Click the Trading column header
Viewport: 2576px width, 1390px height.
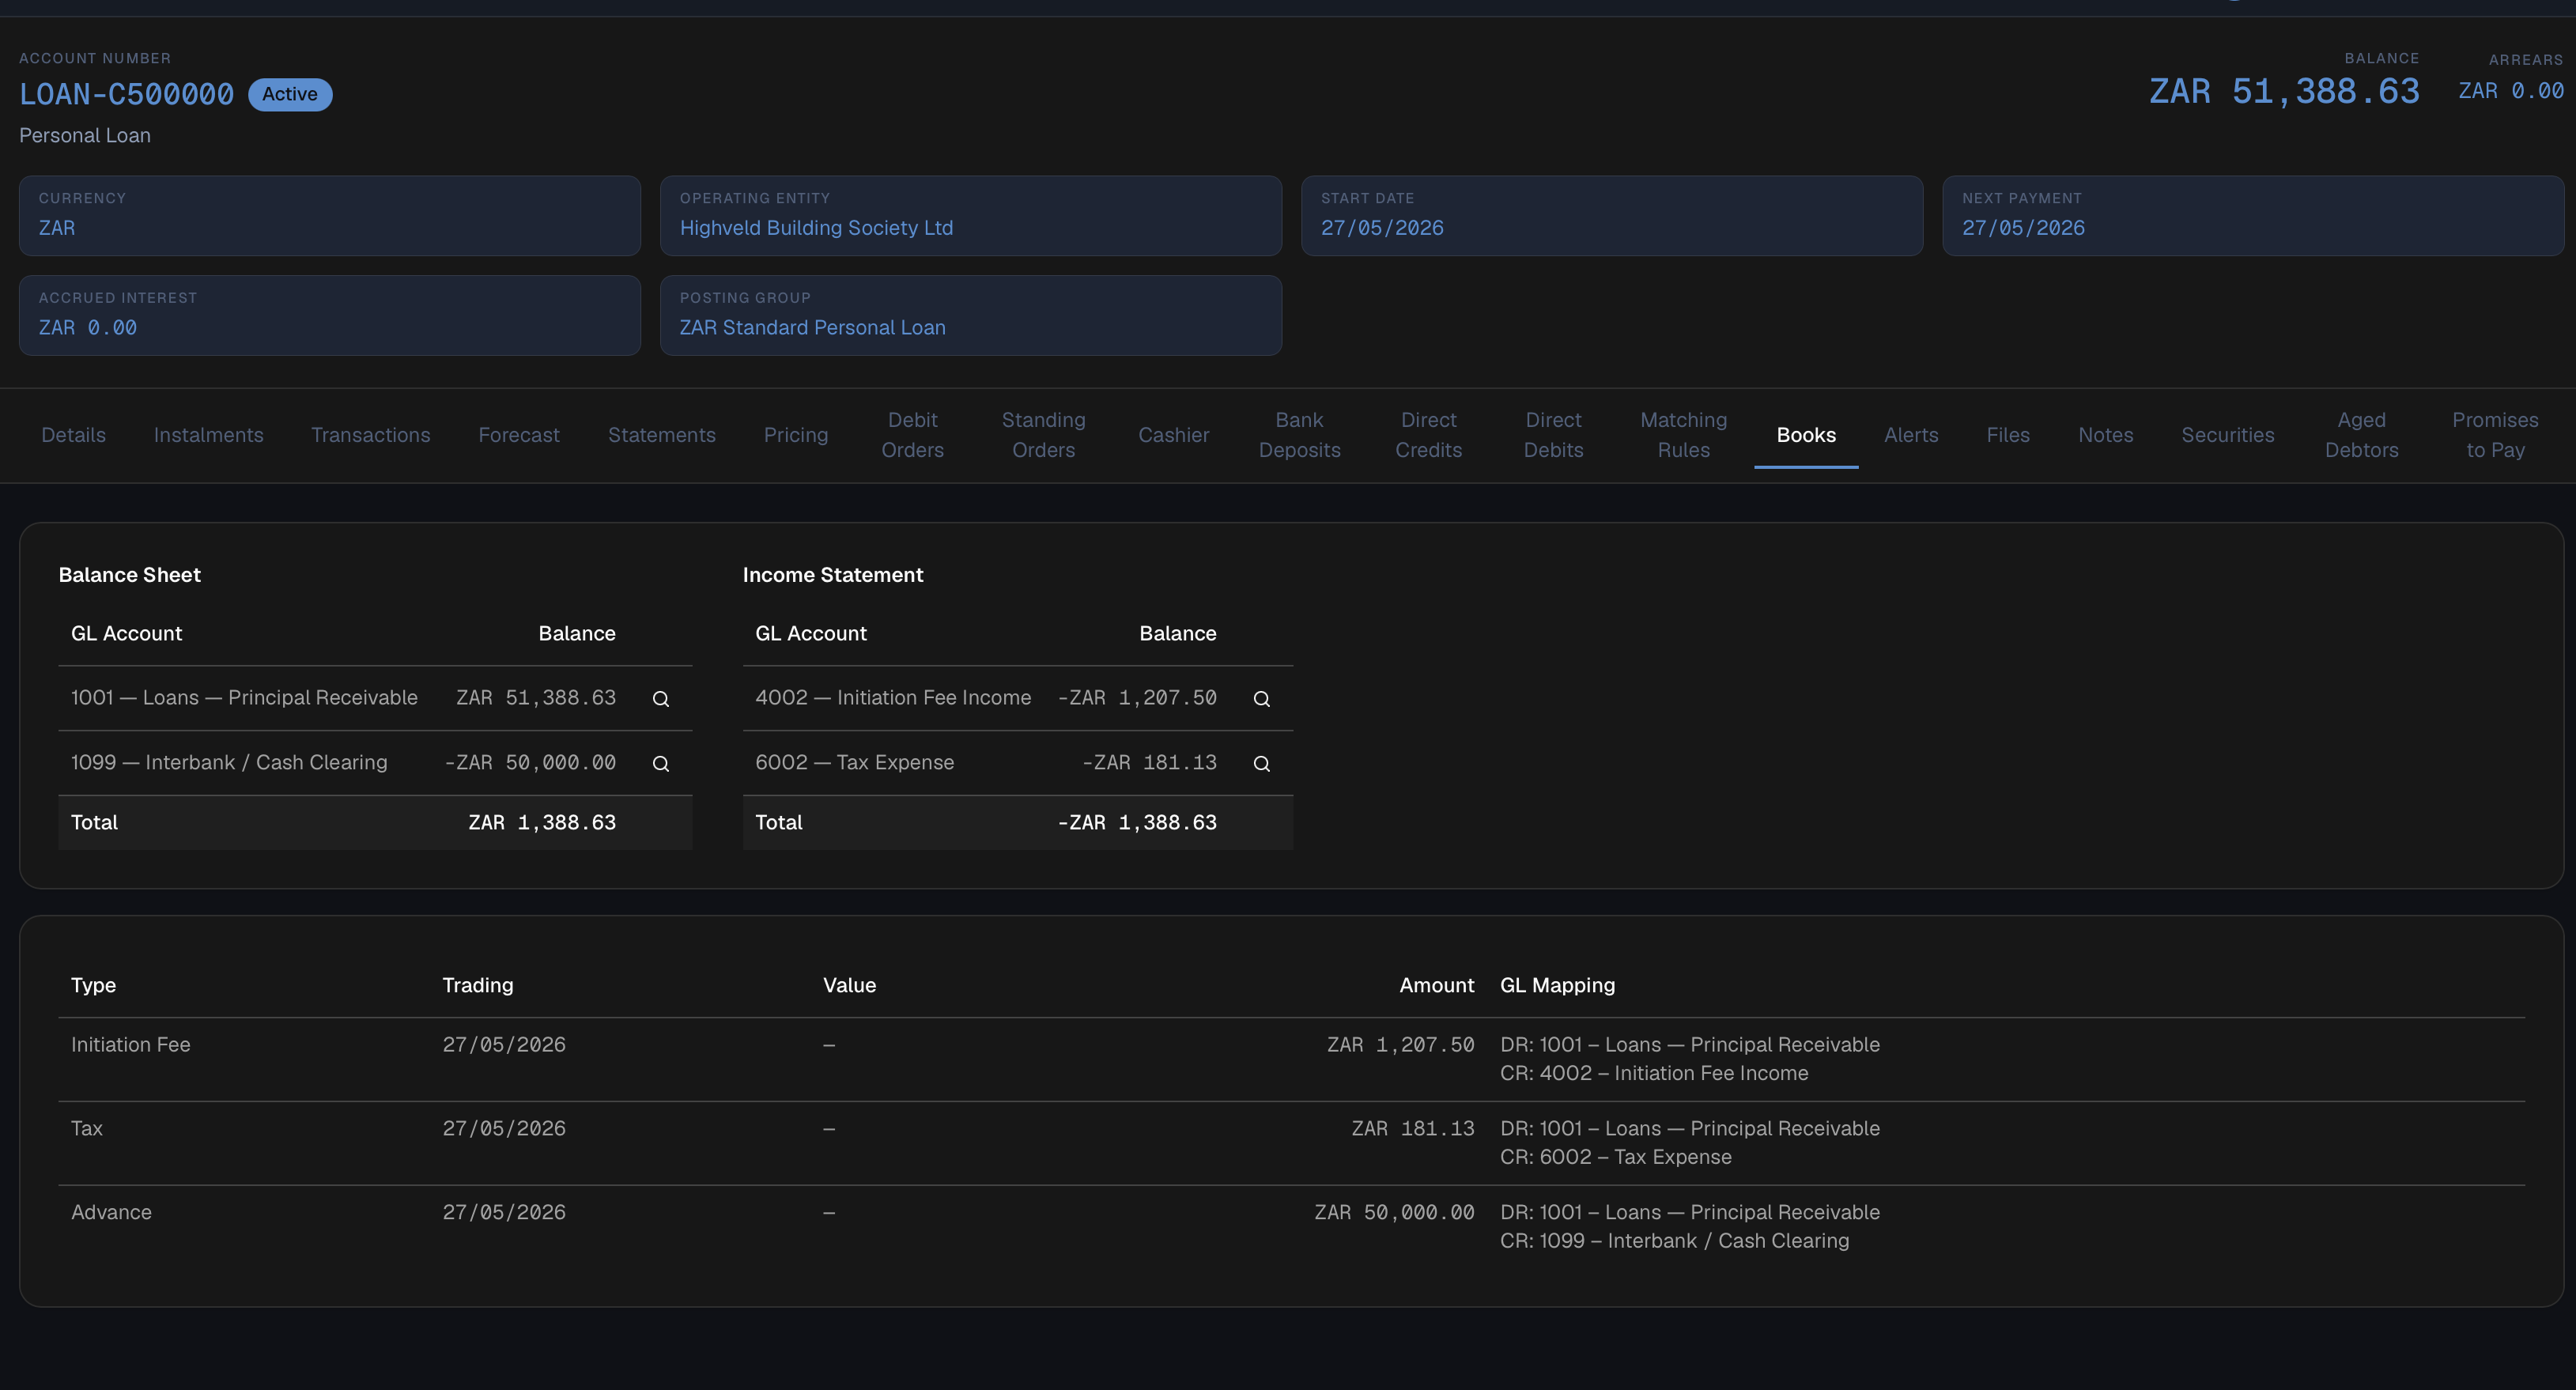(478, 986)
